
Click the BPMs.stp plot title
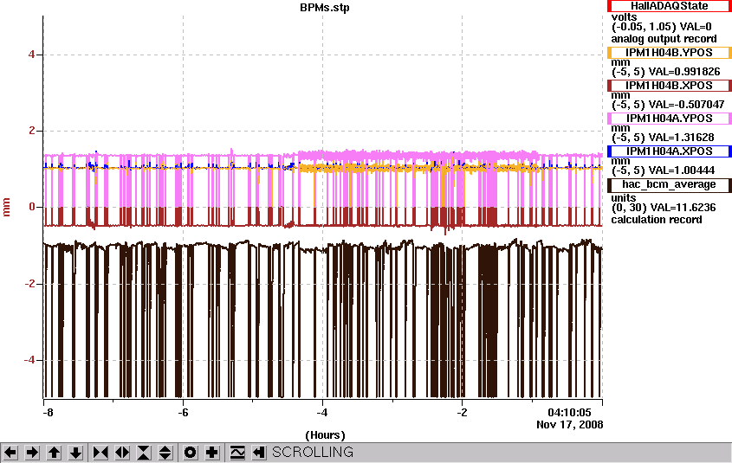click(325, 8)
